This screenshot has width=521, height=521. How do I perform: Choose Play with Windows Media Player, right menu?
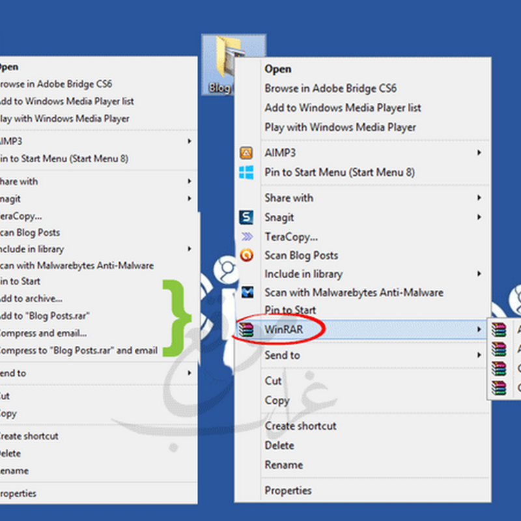pyautogui.click(x=340, y=127)
